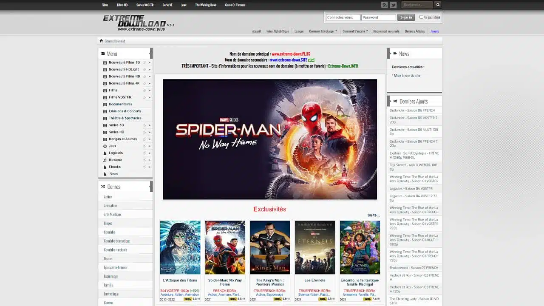
Task: Click the small link icon on Nouveauté HDLight row
Action: point(144,69)
